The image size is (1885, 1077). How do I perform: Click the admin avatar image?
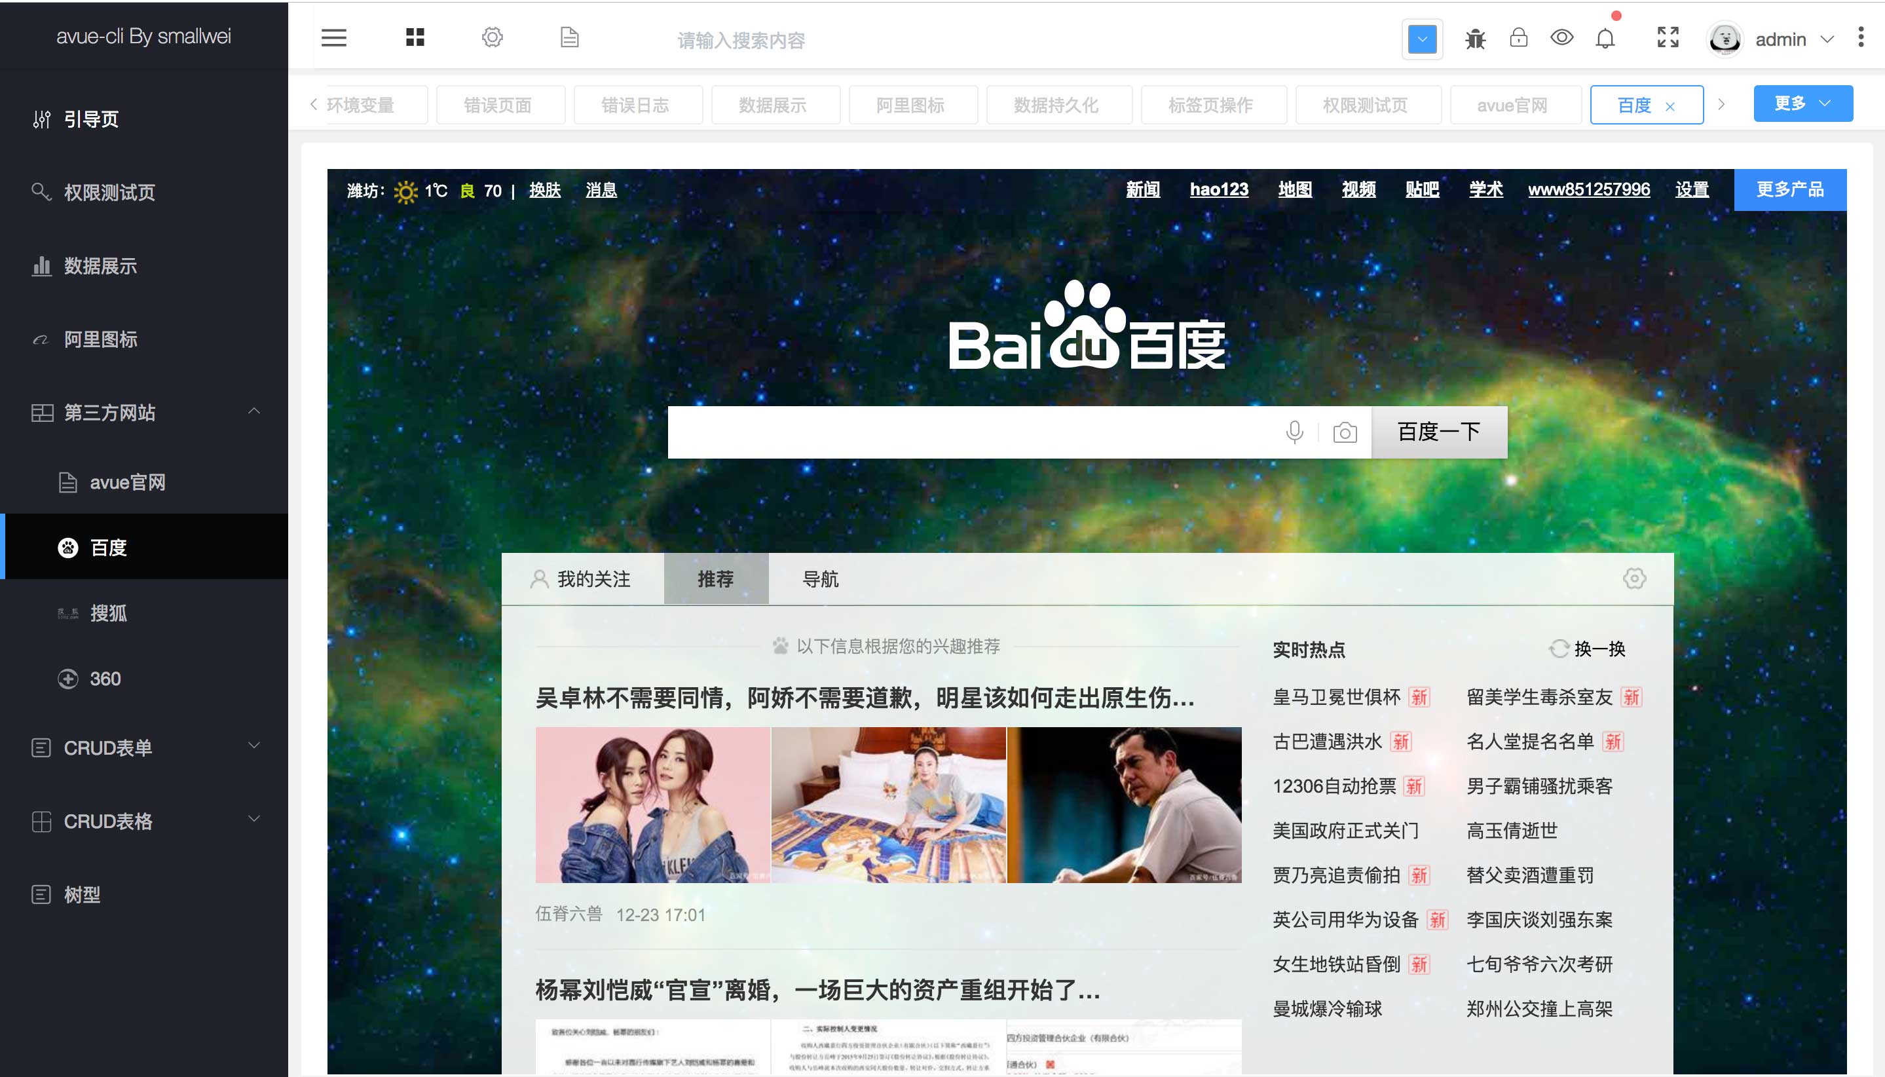coord(1725,39)
